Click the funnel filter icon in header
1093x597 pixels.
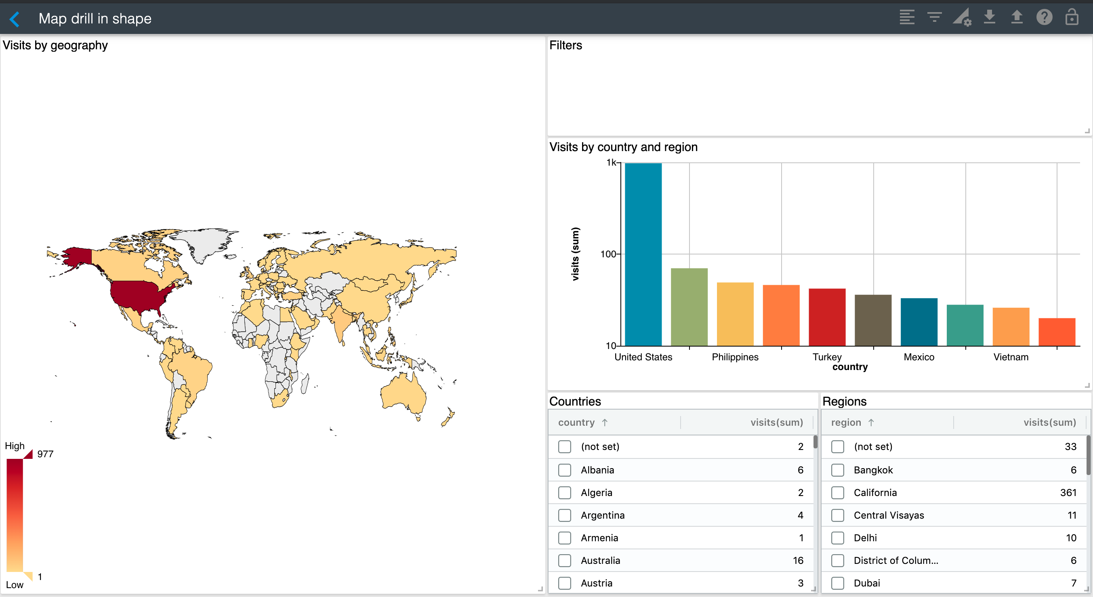[934, 18]
